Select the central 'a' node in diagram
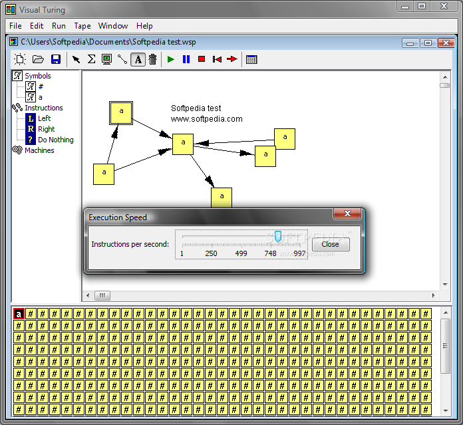This screenshot has width=463, height=425. coord(183,144)
